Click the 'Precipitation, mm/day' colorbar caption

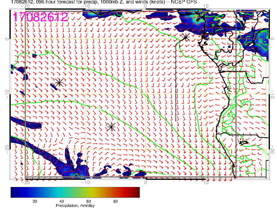[75, 206]
